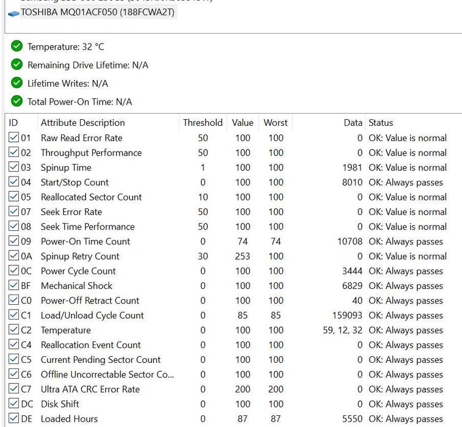Select the Reallocation Event Count attribute name
The height and width of the screenshot is (427, 462).
(x=90, y=345)
